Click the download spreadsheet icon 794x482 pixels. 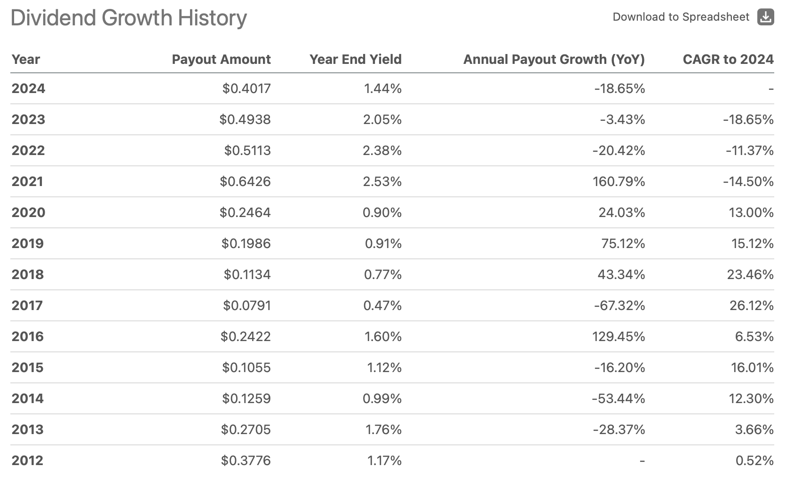pos(766,16)
